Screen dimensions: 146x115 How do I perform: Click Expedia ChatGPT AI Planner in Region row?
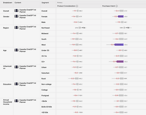tap(28, 28)
